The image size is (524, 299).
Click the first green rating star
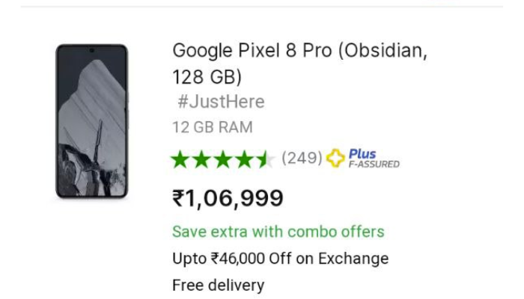click(180, 158)
